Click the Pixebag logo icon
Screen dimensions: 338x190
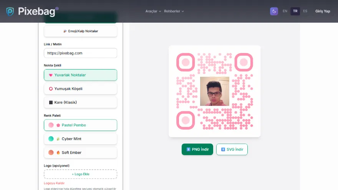point(10,12)
